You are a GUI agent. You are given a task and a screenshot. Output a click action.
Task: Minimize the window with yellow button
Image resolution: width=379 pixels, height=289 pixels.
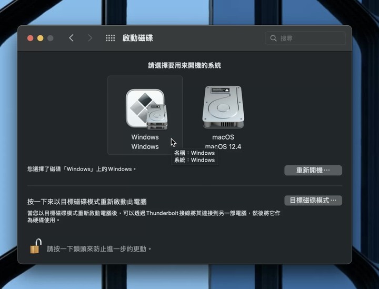pos(41,38)
